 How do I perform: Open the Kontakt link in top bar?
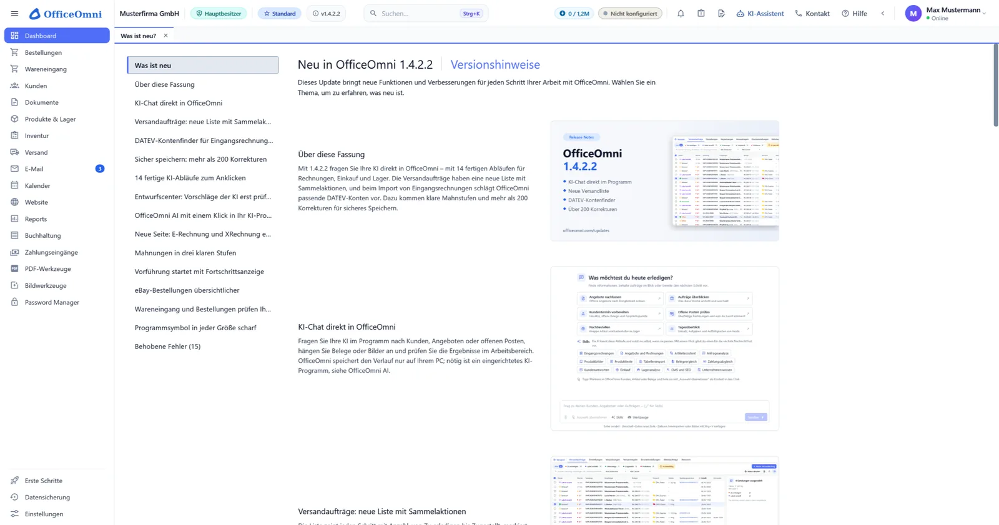(x=812, y=14)
